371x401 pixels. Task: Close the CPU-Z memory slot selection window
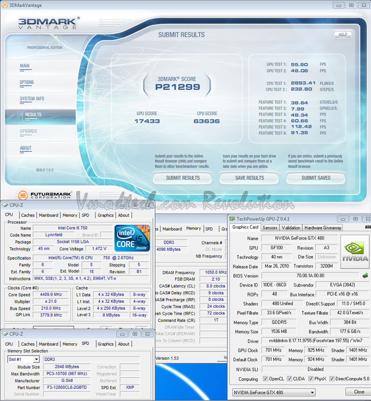point(147,334)
